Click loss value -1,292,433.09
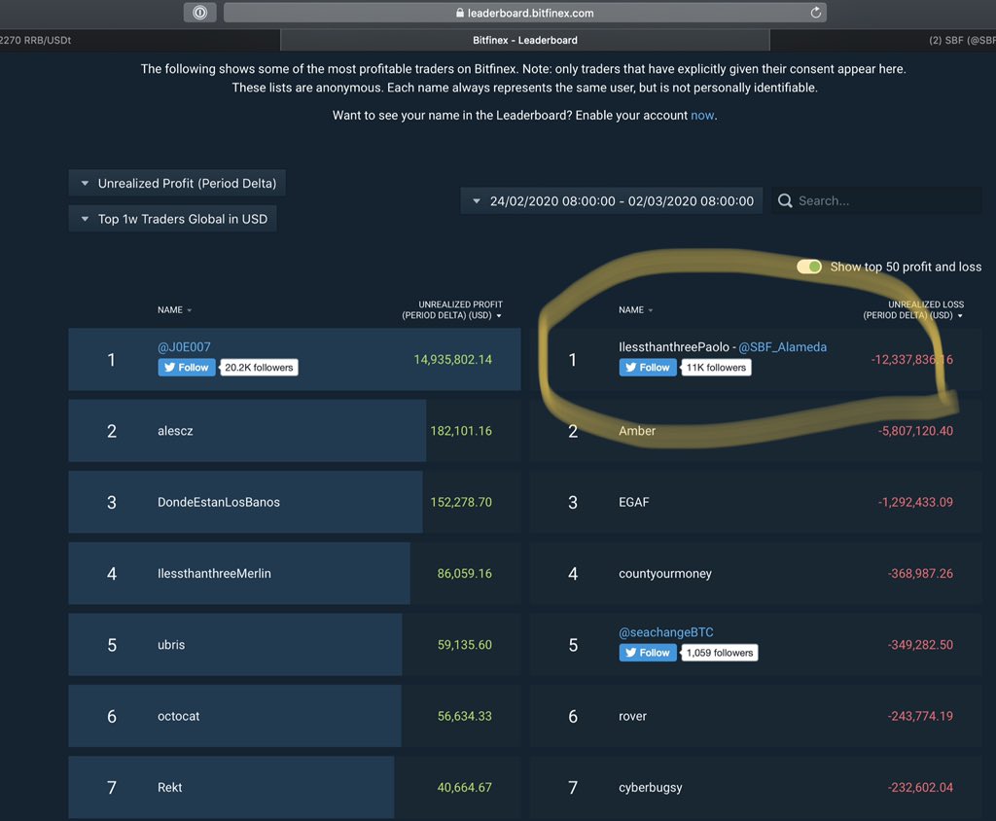The height and width of the screenshot is (821, 996). [915, 502]
